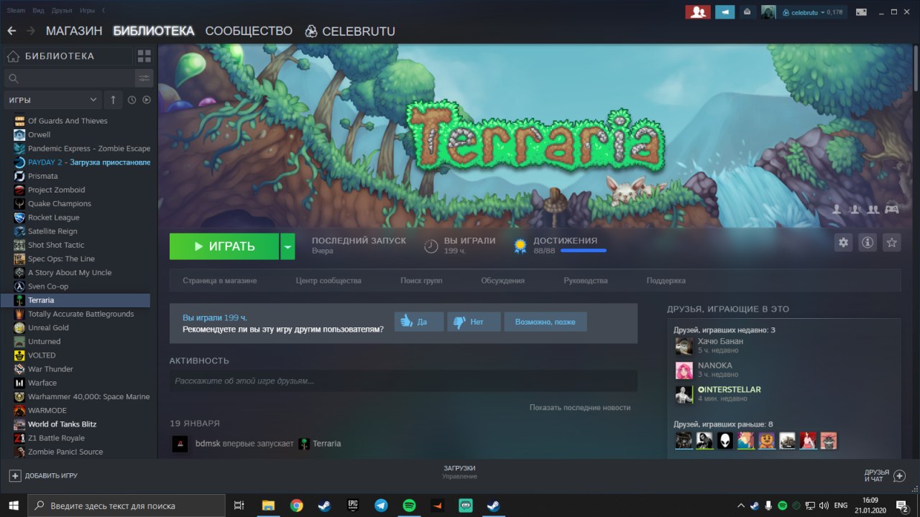The width and height of the screenshot is (920, 517).
Task: Click the library search field
Action: click(69, 78)
